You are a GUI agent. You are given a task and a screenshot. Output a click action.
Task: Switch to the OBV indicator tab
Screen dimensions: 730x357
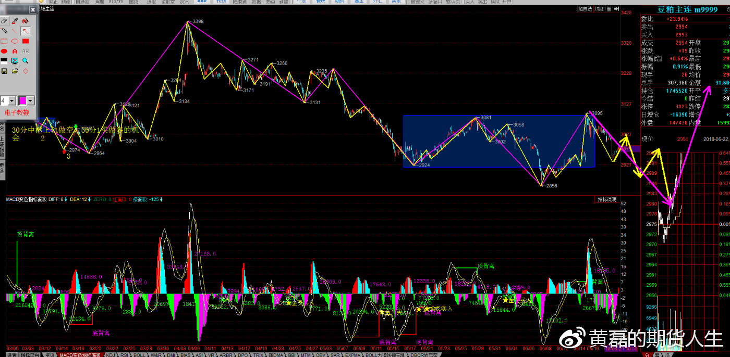pos(321,354)
